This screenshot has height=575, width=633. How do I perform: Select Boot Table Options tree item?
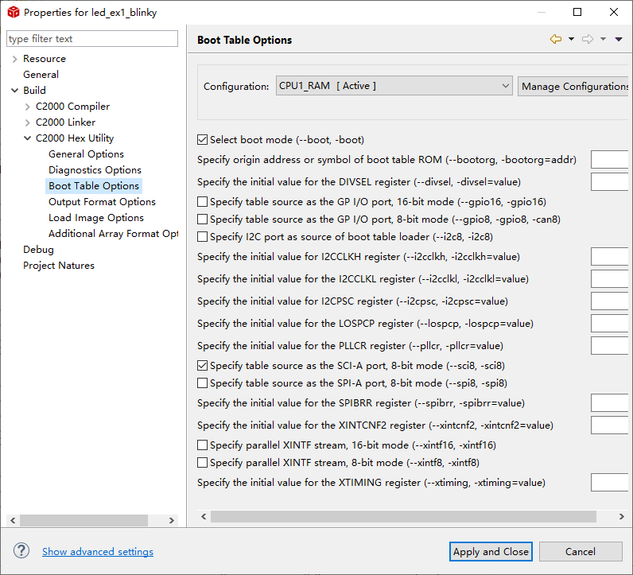tap(94, 186)
